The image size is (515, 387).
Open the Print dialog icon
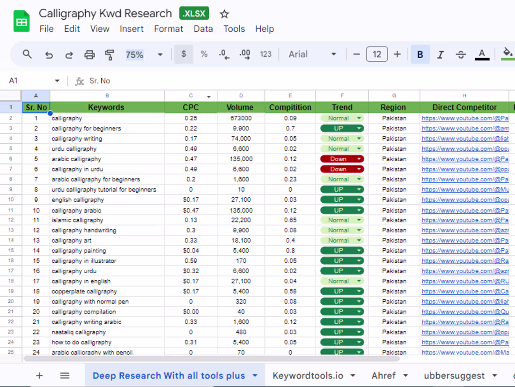pos(89,55)
